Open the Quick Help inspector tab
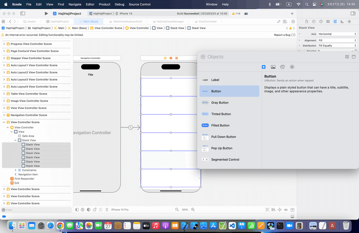Image resolution: width=359 pixels, height=233 pixels. click(x=321, y=22)
